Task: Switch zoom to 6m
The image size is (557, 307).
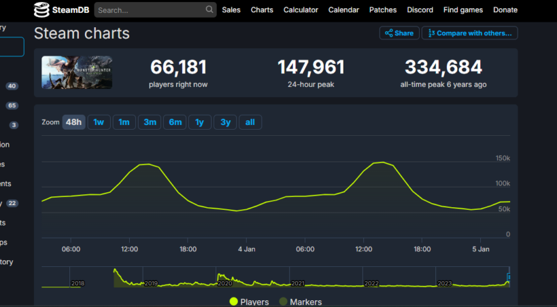Action: click(175, 122)
